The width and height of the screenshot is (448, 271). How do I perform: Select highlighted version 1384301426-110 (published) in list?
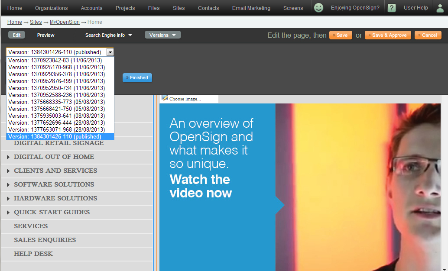pyautogui.click(x=60, y=136)
